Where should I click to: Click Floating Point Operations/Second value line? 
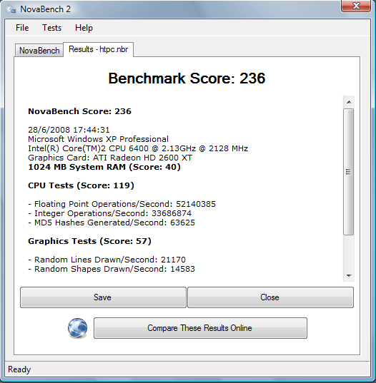click(x=122, y=204)
